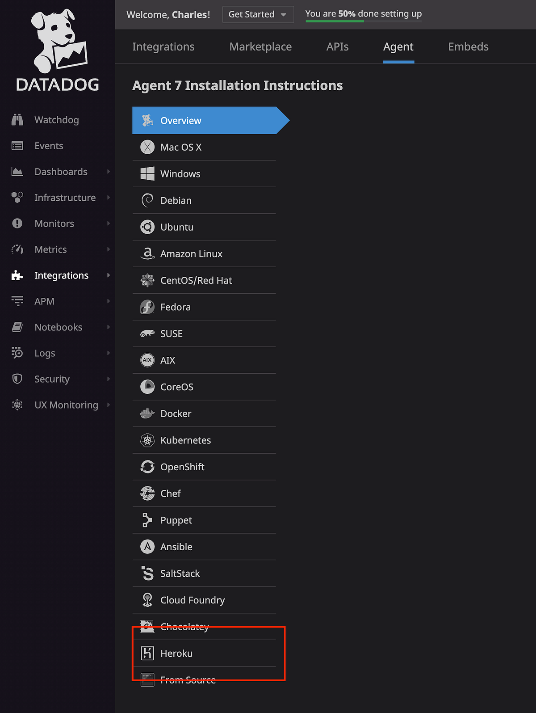Click the Integrations puzzle-piece icon
536x713 pixels.
coord(17,275)
